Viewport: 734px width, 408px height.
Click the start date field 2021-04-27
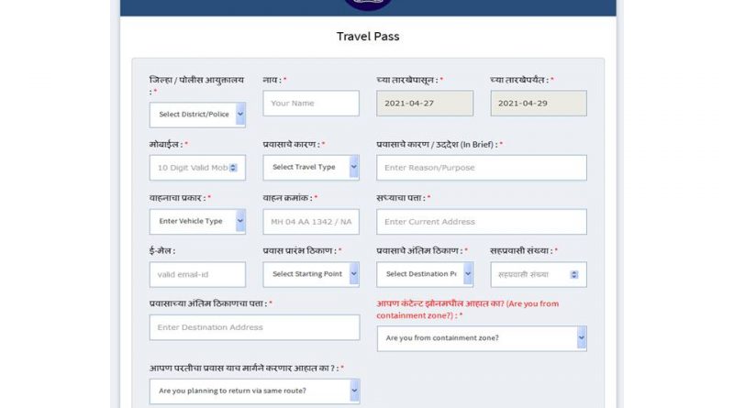[425, 104]
